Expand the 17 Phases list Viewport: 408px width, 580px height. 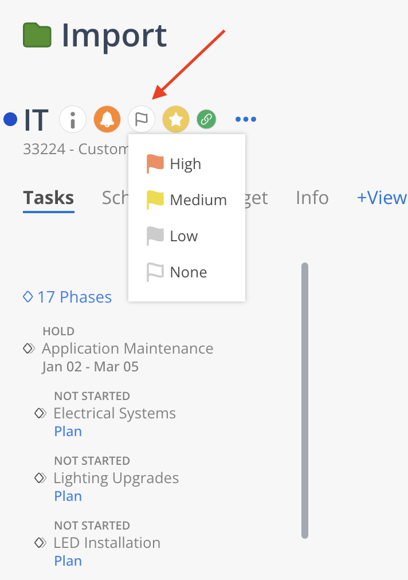pos(68,297)
